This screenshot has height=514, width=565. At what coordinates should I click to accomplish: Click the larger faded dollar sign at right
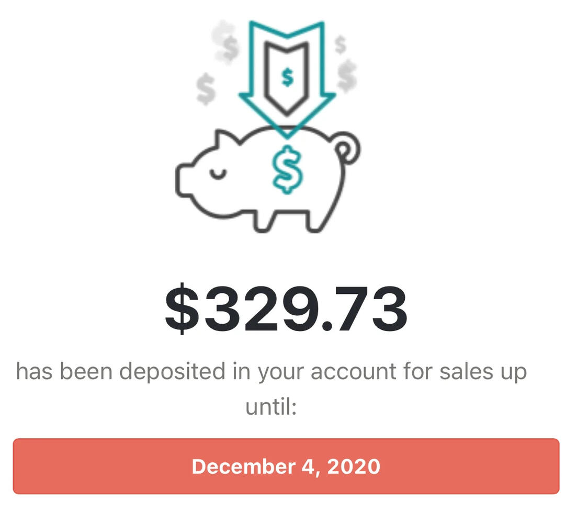click(347, 76)
